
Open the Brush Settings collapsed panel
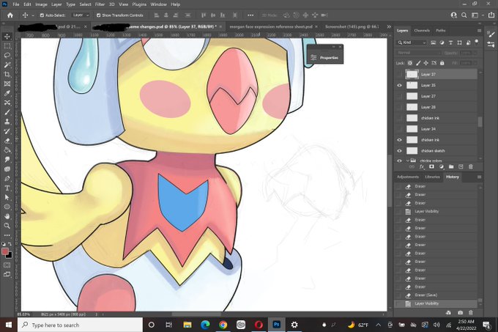491,35
